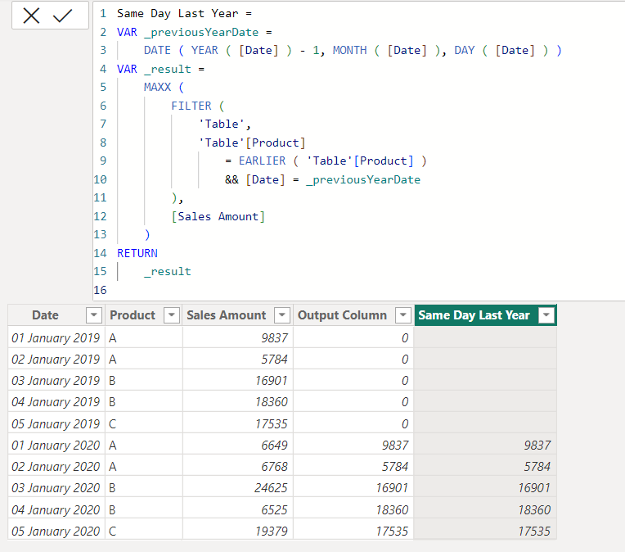The height and width of the screenshot is (552, 625).
Task: Click the '01 January 2020' date cell
Action: (56, 445)
